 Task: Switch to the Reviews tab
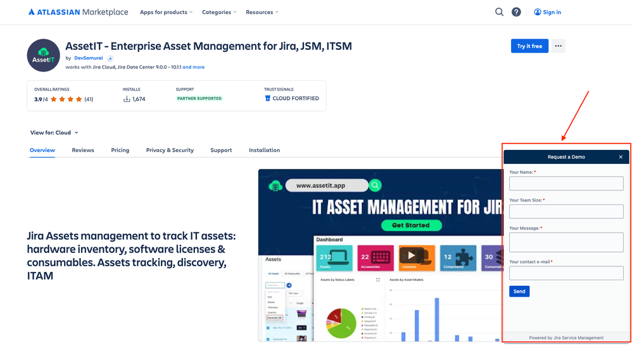pyautogui.click(x=83, y=150)
